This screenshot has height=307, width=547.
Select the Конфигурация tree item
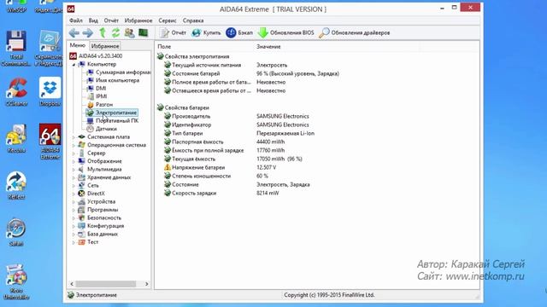[x=106, y=225]
